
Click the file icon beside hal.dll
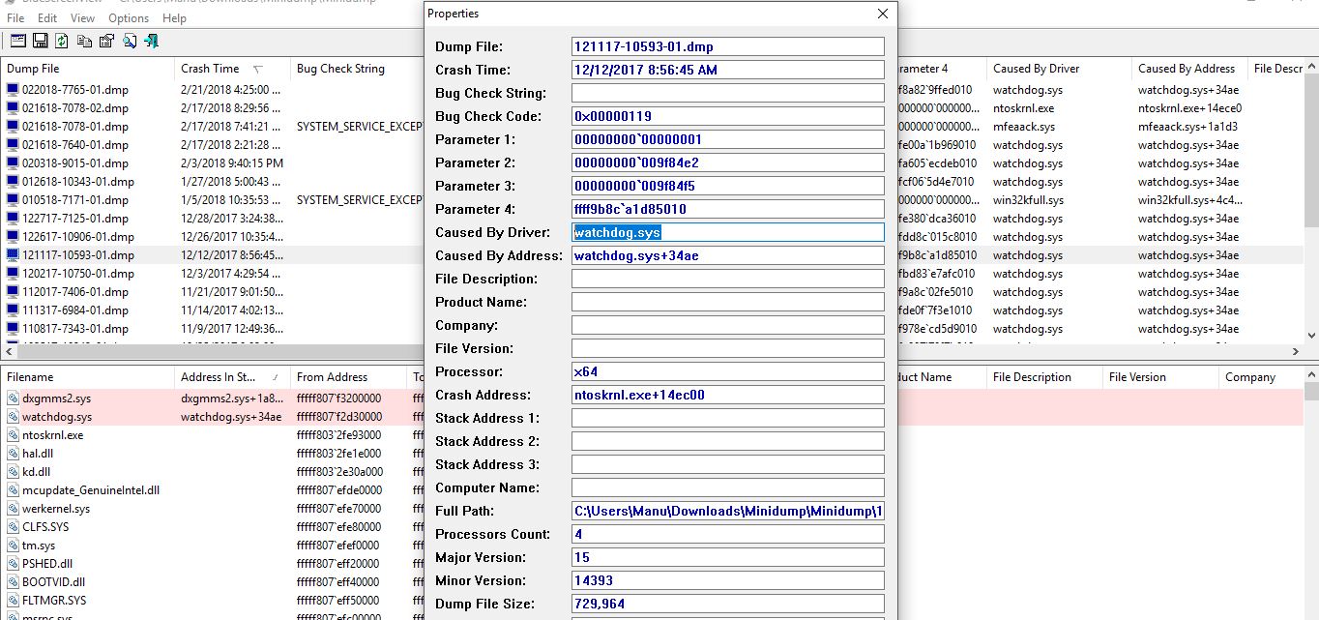pos(13,454)
